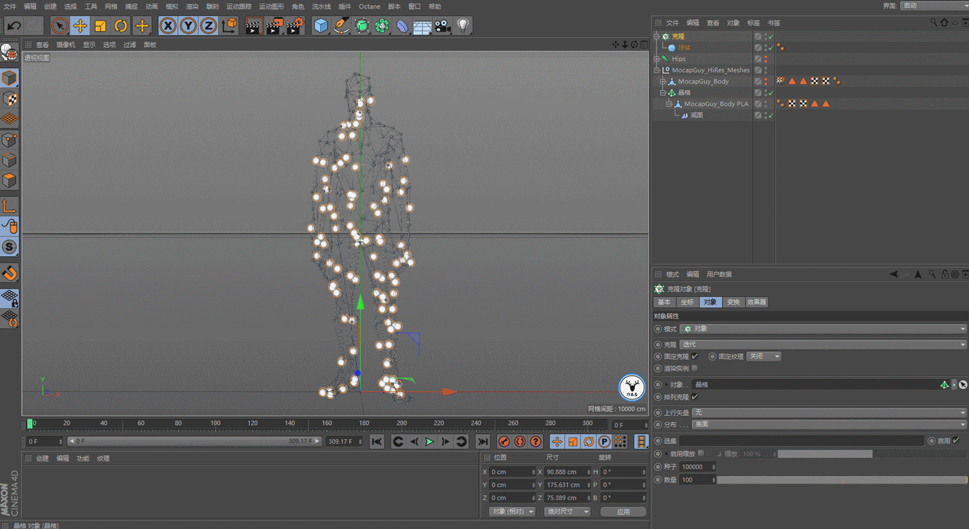
Task: Click the 种子 value field
Action: [x=698, y=467]
